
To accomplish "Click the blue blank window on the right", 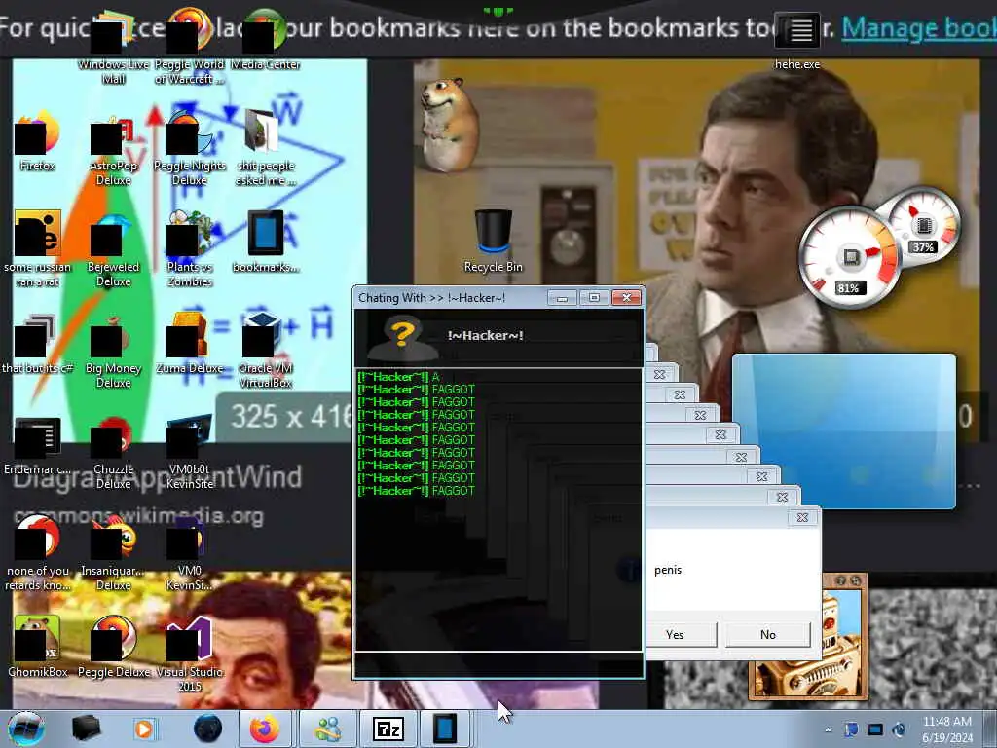I will (x=844, y=431).
